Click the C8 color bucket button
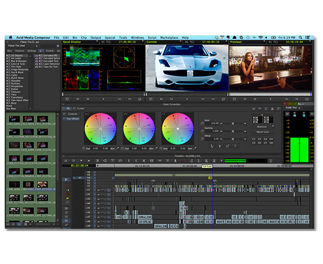The image size is (323, 264). [x=271, y=143]
